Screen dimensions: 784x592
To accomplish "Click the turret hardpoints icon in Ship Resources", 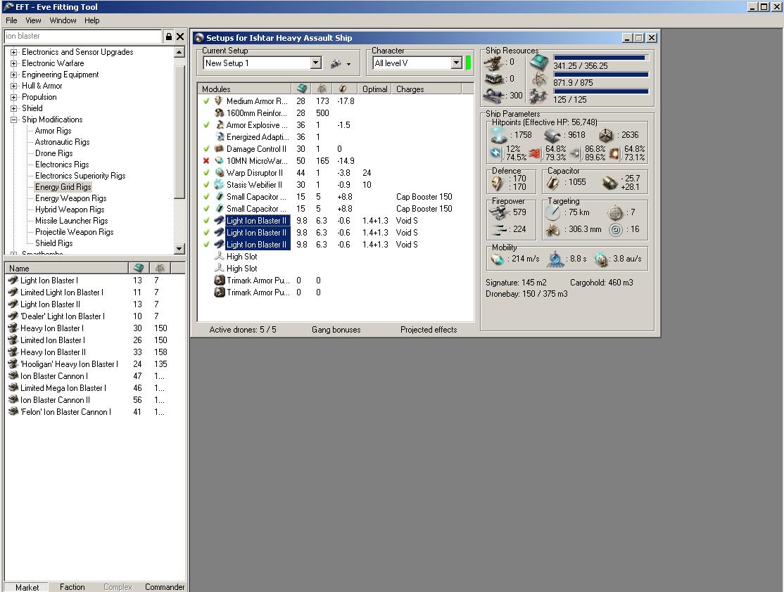I will [x=494, y=63].
